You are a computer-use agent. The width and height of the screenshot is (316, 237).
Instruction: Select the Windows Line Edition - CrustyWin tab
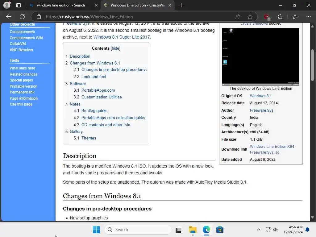pos(138,5)
